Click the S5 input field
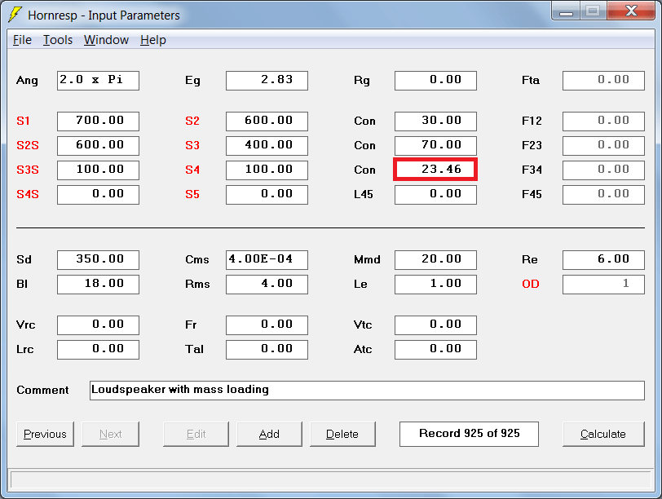Viewport: 662px width, 499px height. point(267,195)
